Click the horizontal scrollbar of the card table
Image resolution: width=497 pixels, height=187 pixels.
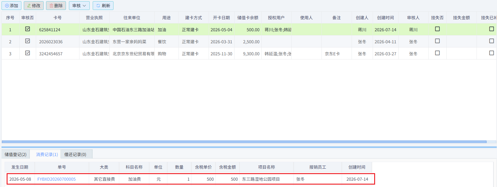tap(244, 142)
